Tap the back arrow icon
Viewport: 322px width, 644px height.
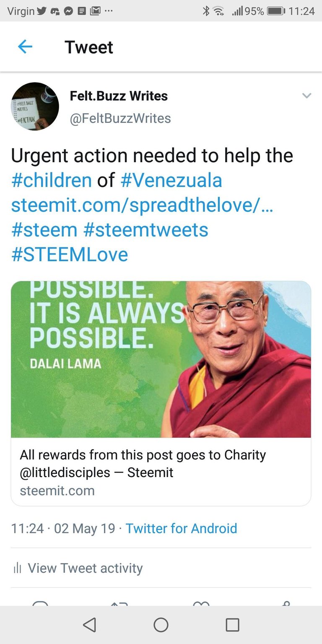pos(25,47)
